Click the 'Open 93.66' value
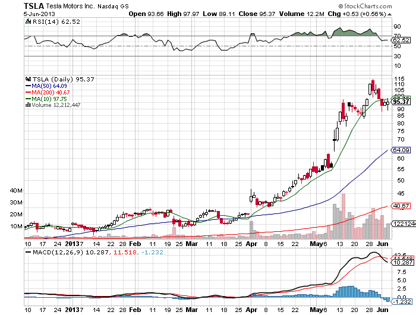The height and width of the screenshot is (315, 416). (x=146, y=14)
